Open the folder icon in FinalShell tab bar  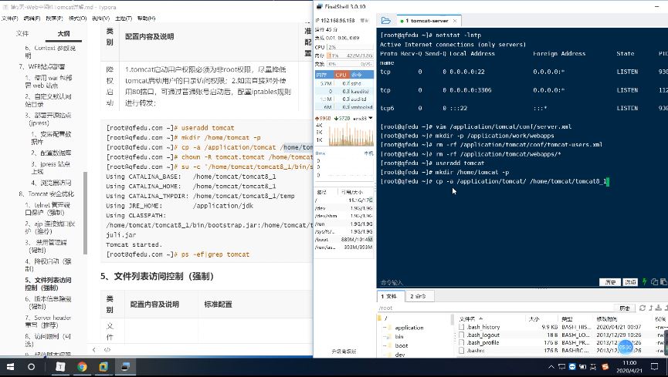click(x=385, y=21)
